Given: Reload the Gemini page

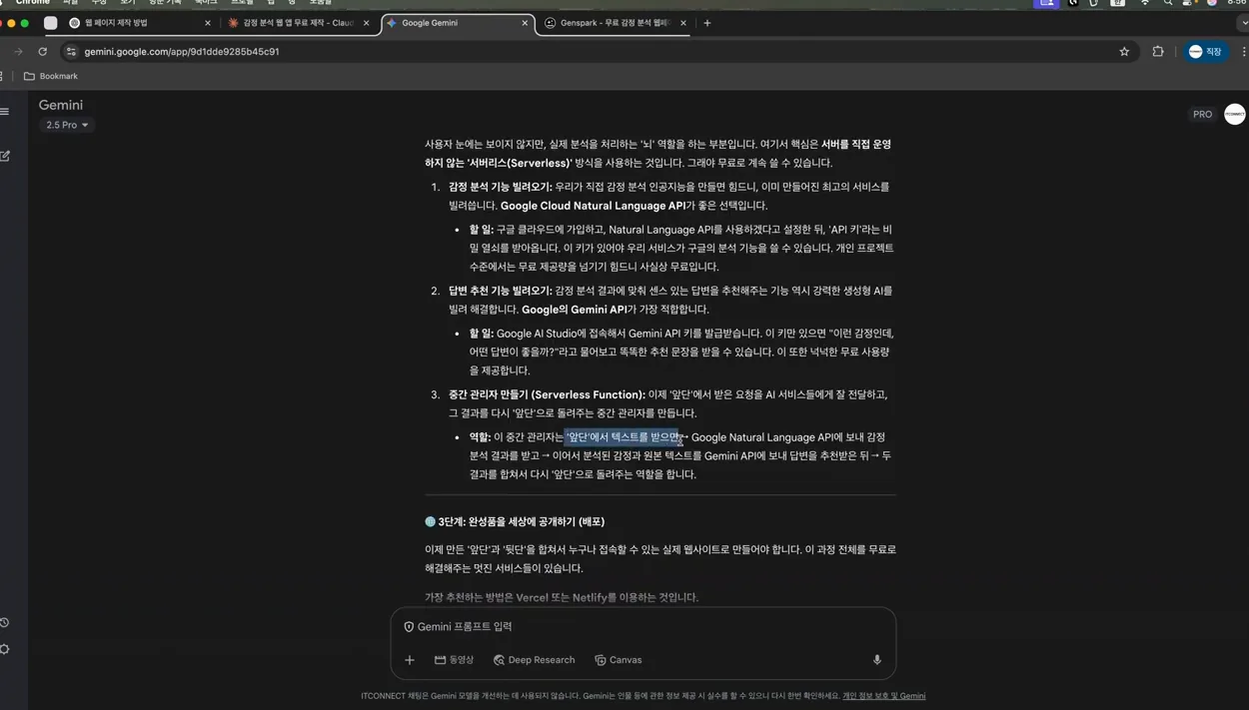Looking at the screenshot, I should (42, 51).
